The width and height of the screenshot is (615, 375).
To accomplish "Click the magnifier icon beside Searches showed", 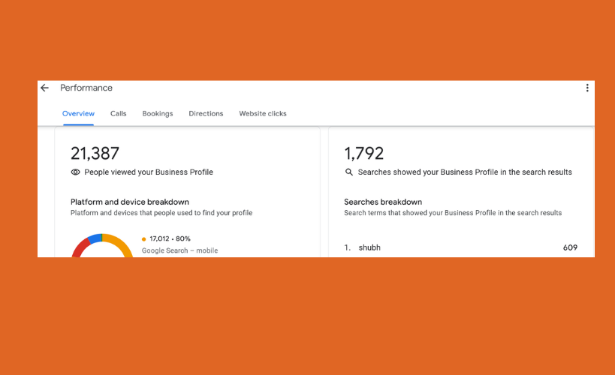I will pos(348,172).
